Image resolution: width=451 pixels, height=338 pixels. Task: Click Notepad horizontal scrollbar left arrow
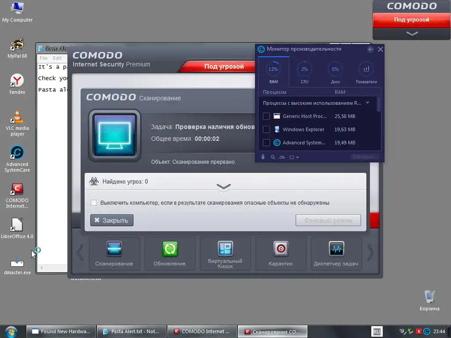[x=42, y=268]
